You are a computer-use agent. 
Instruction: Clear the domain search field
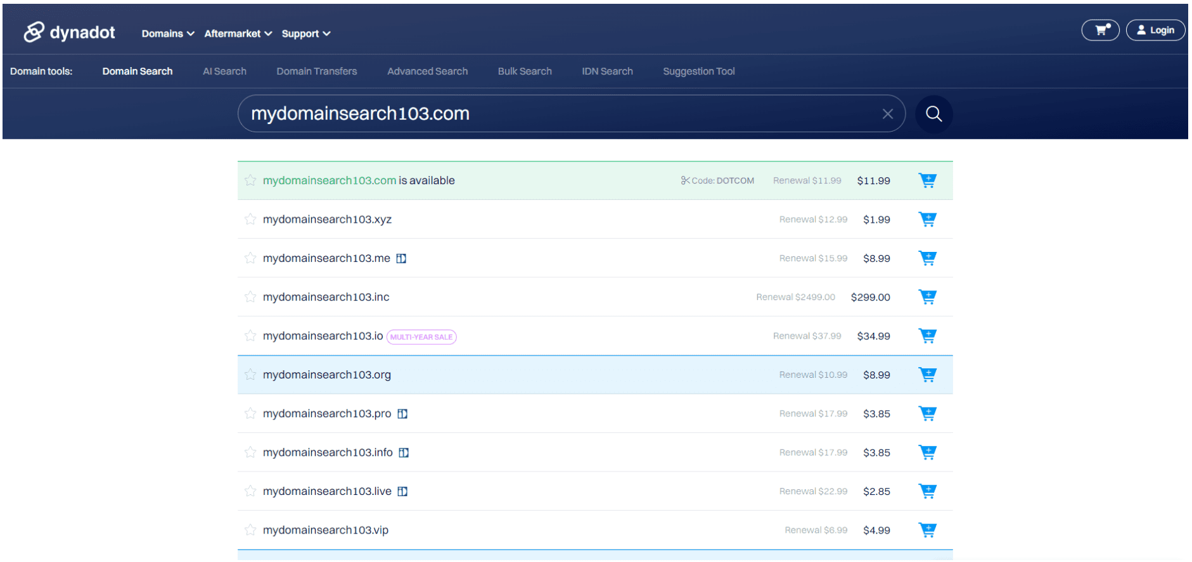coord(887,114)
